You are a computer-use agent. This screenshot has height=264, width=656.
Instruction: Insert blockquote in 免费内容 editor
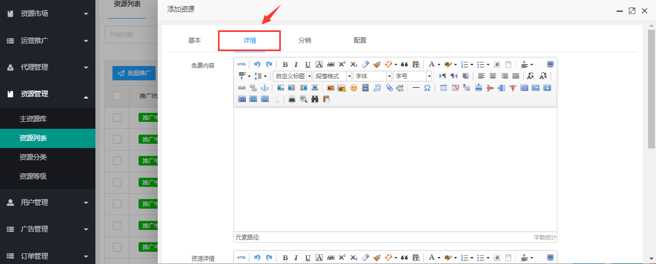tap(404, 64)
